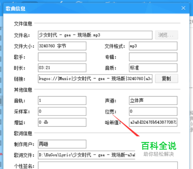Click the 文件格式 field showing mp3
193x169 pixels.
click(153, 46)
